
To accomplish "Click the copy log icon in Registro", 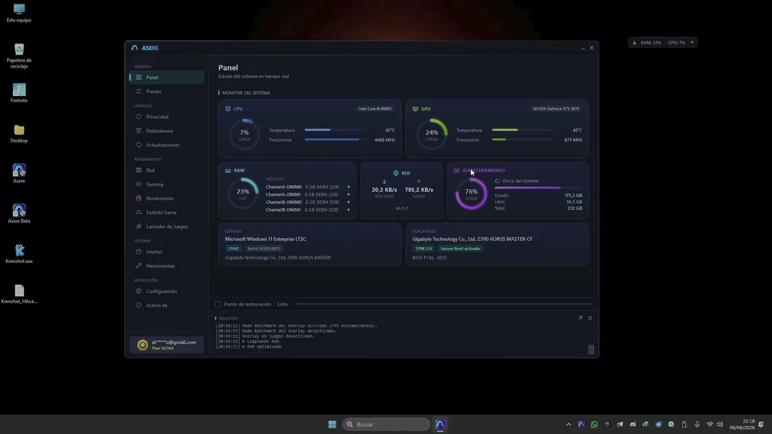I will (x=581, y=318).
